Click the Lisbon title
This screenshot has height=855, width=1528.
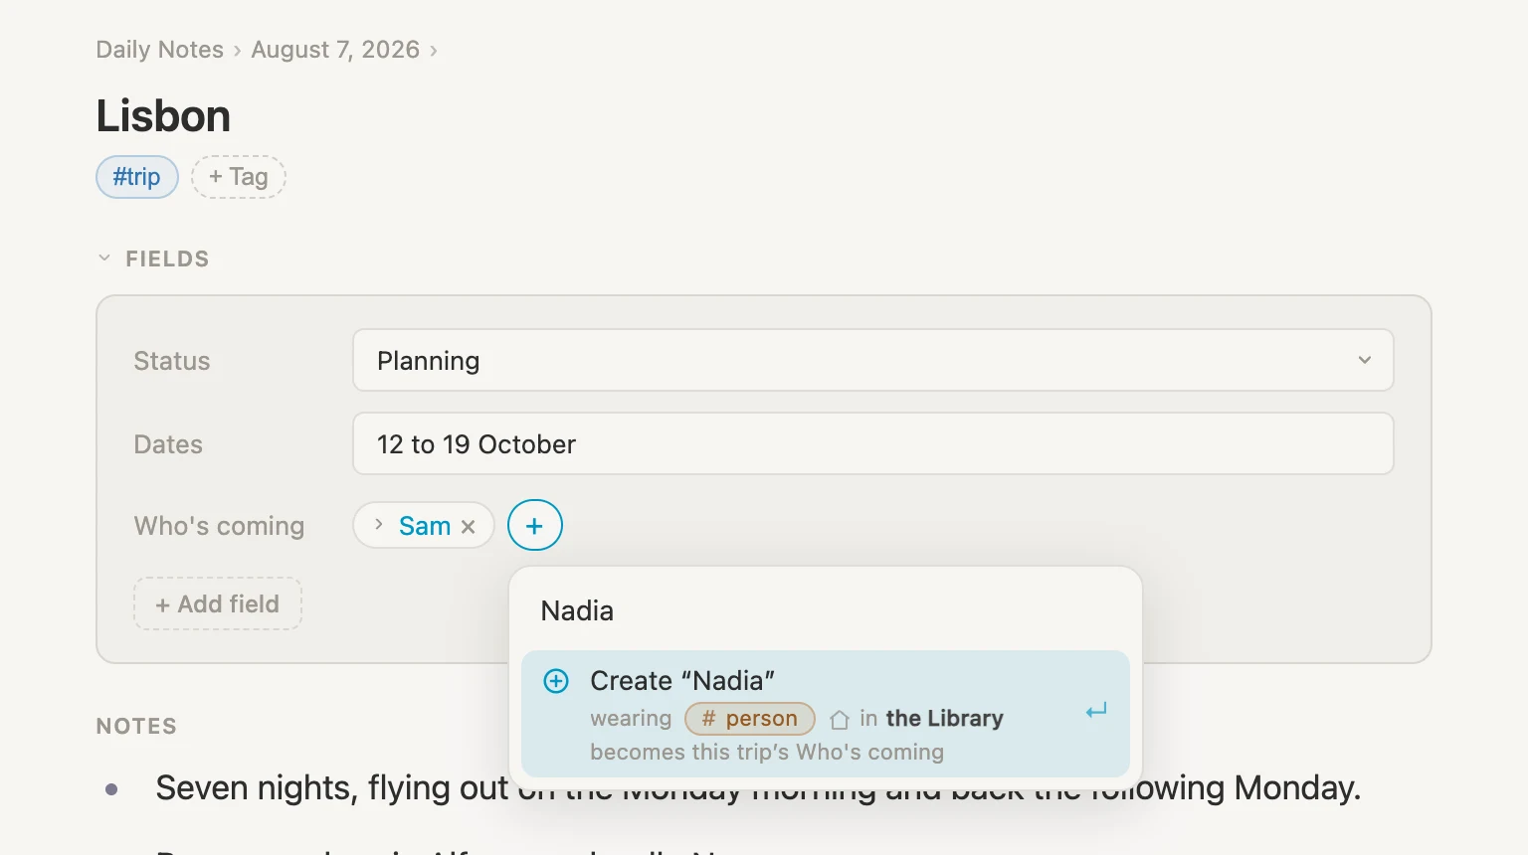(164, 116)
